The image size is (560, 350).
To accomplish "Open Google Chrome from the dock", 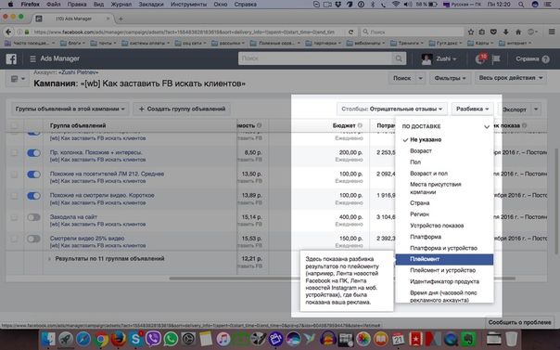I will click(x=101, y=339).
